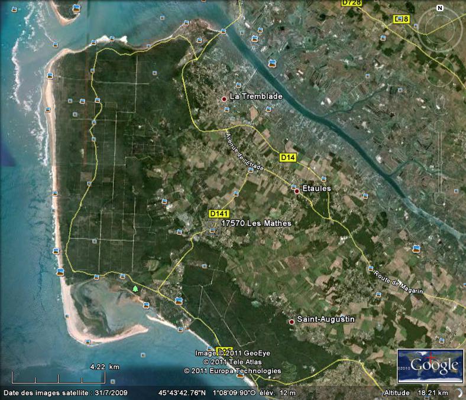Click the D141 road shield label
The image size is (466, 400).
(x=219, y=213)
